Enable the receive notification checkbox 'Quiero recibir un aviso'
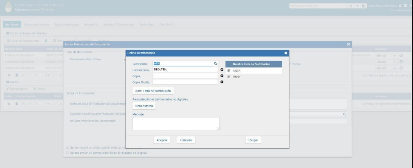This screenshot has width=413, height=168. (67, 148)
